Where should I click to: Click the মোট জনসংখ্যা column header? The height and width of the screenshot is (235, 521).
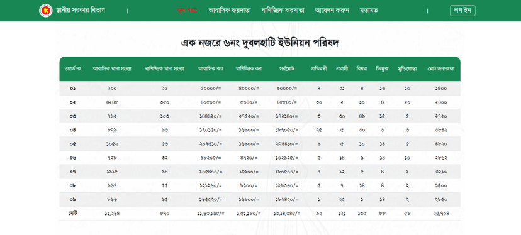click(441, 69)
